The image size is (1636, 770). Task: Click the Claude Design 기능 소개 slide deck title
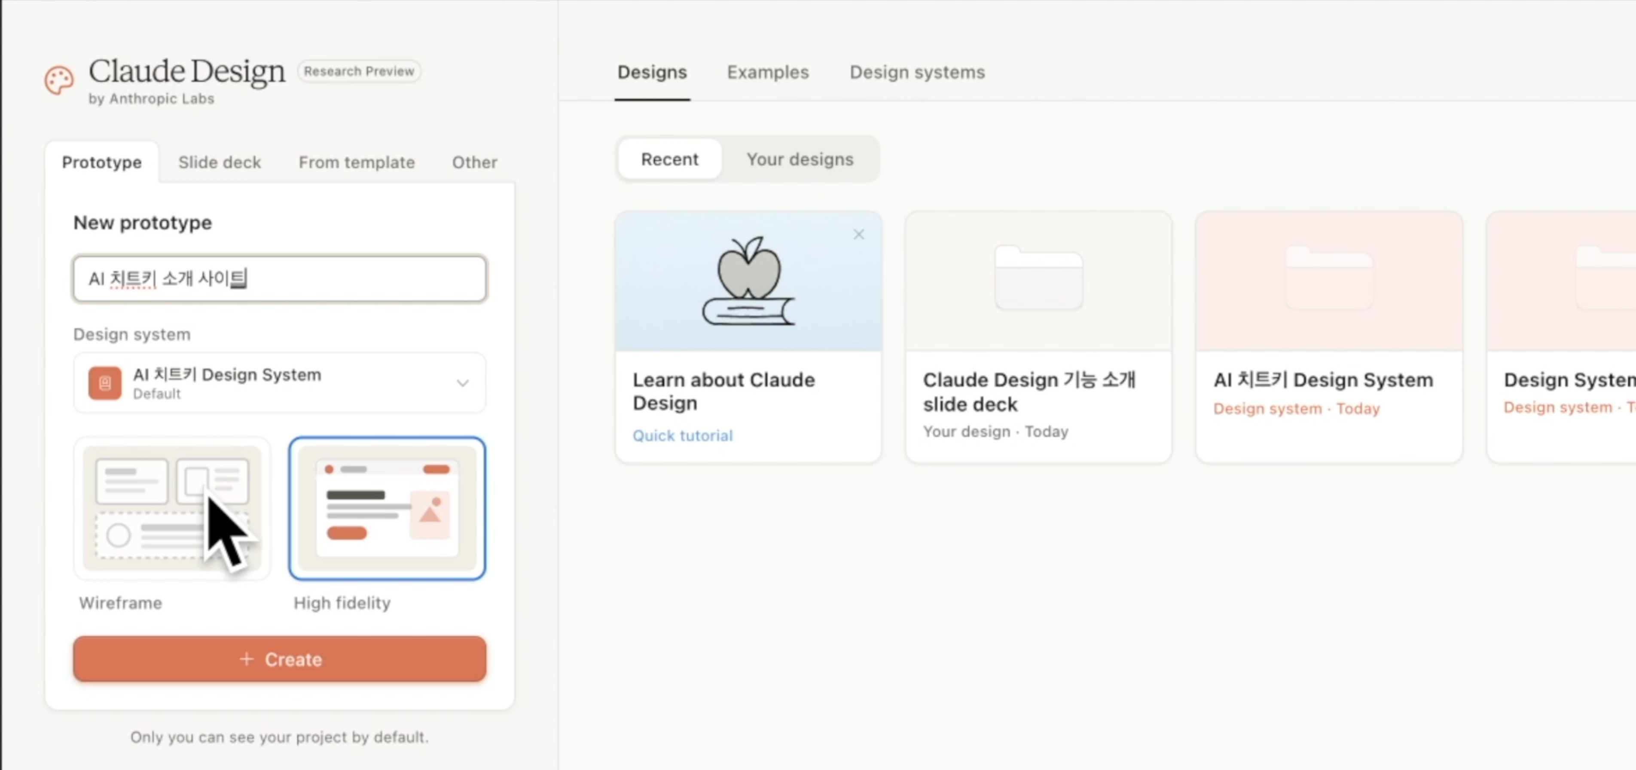click(x=1029, y=391)
